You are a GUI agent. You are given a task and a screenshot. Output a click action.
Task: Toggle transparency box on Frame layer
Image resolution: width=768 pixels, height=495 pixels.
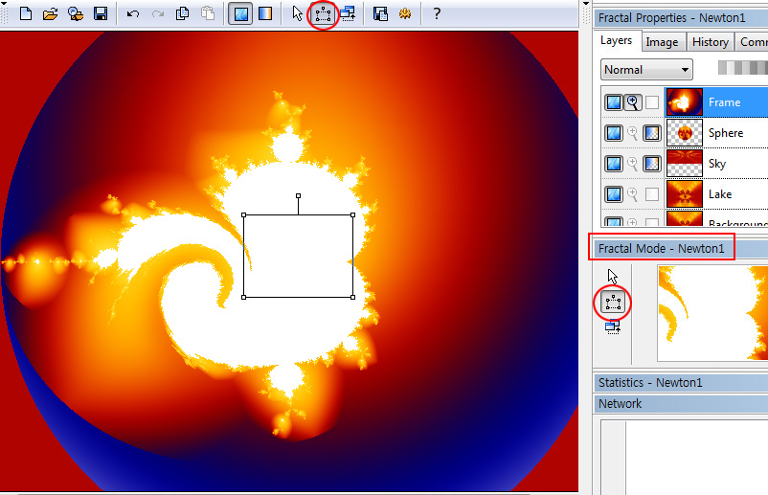tap(652, 102)
